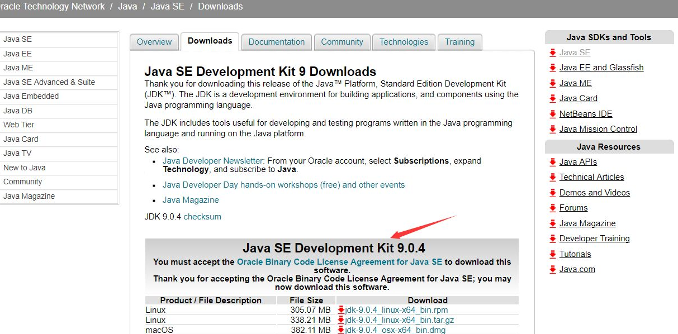
Task: Select Web Tier in the sidebar
Action: [x=59, y=125]
